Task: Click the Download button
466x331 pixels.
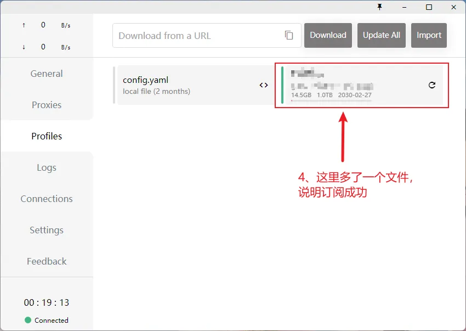Action: point(328,35)
